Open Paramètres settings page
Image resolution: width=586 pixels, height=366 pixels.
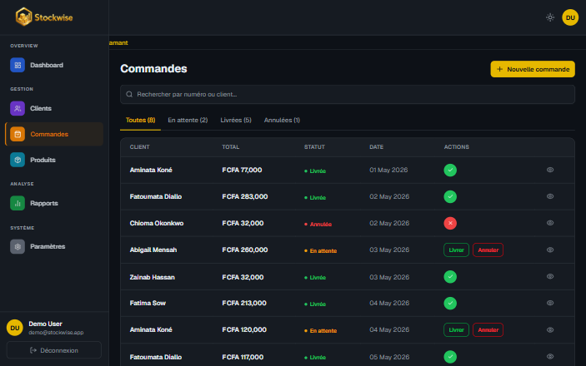pyautogui.click(x=54, y=246)
